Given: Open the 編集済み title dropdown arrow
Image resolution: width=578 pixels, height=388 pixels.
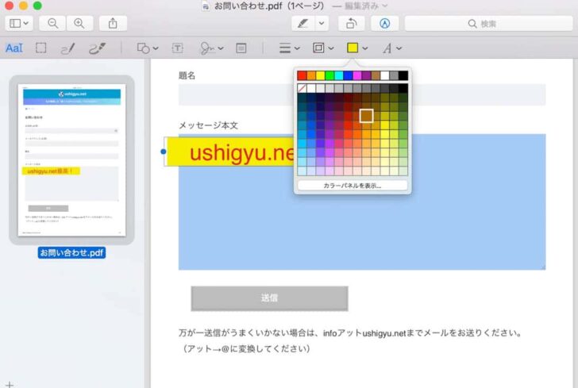Looking at the screenshot, I should pos(385,6).
